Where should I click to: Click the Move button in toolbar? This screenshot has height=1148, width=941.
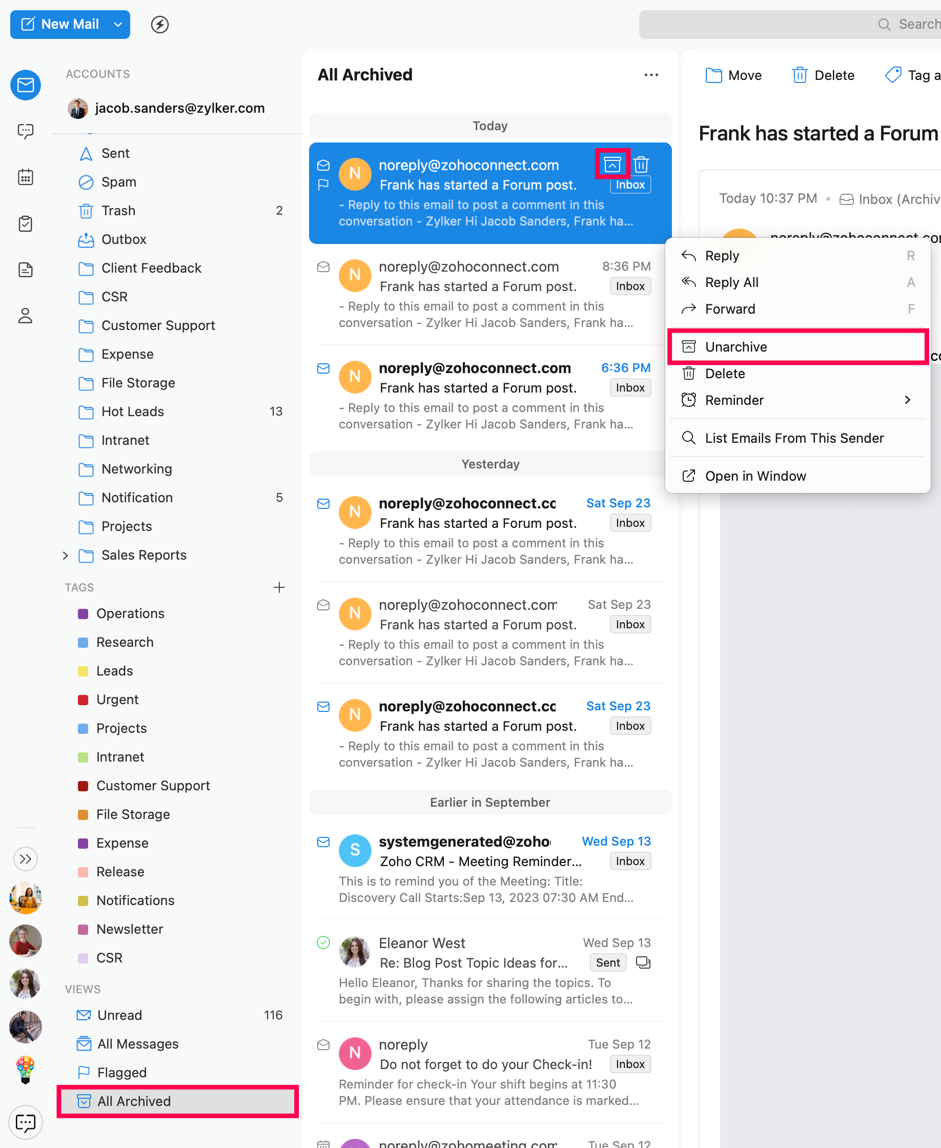coord(733,75)
